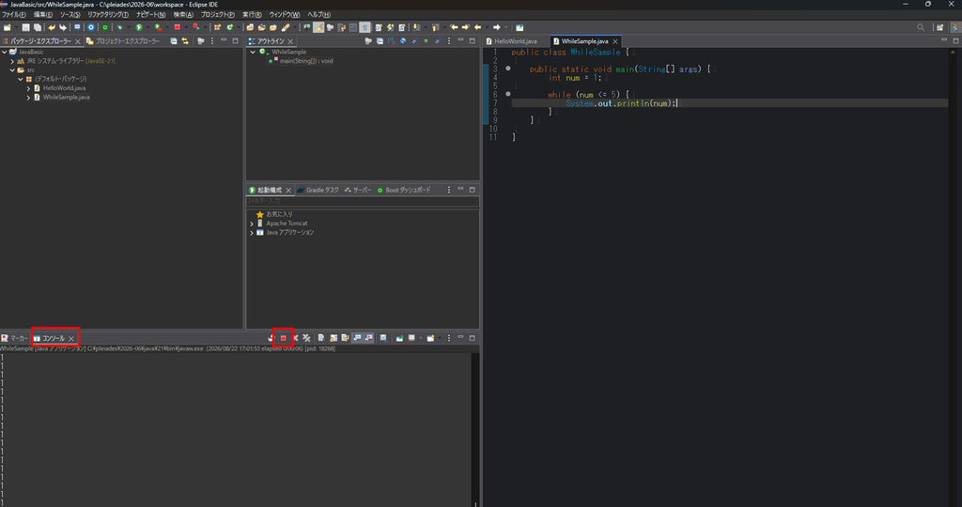Open ファイル menu
The image size is (962, 507).
[x=13, y=14]
